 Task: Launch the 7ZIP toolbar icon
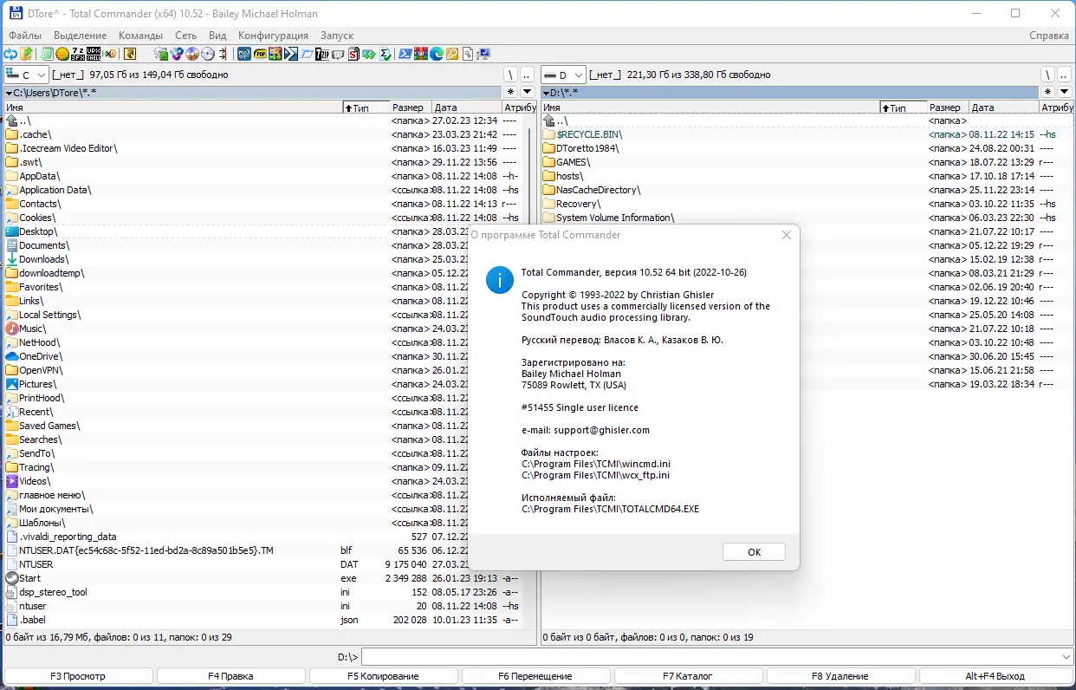point(322,54)
